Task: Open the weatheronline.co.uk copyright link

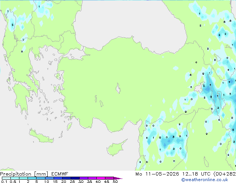Action: point(205,180)
